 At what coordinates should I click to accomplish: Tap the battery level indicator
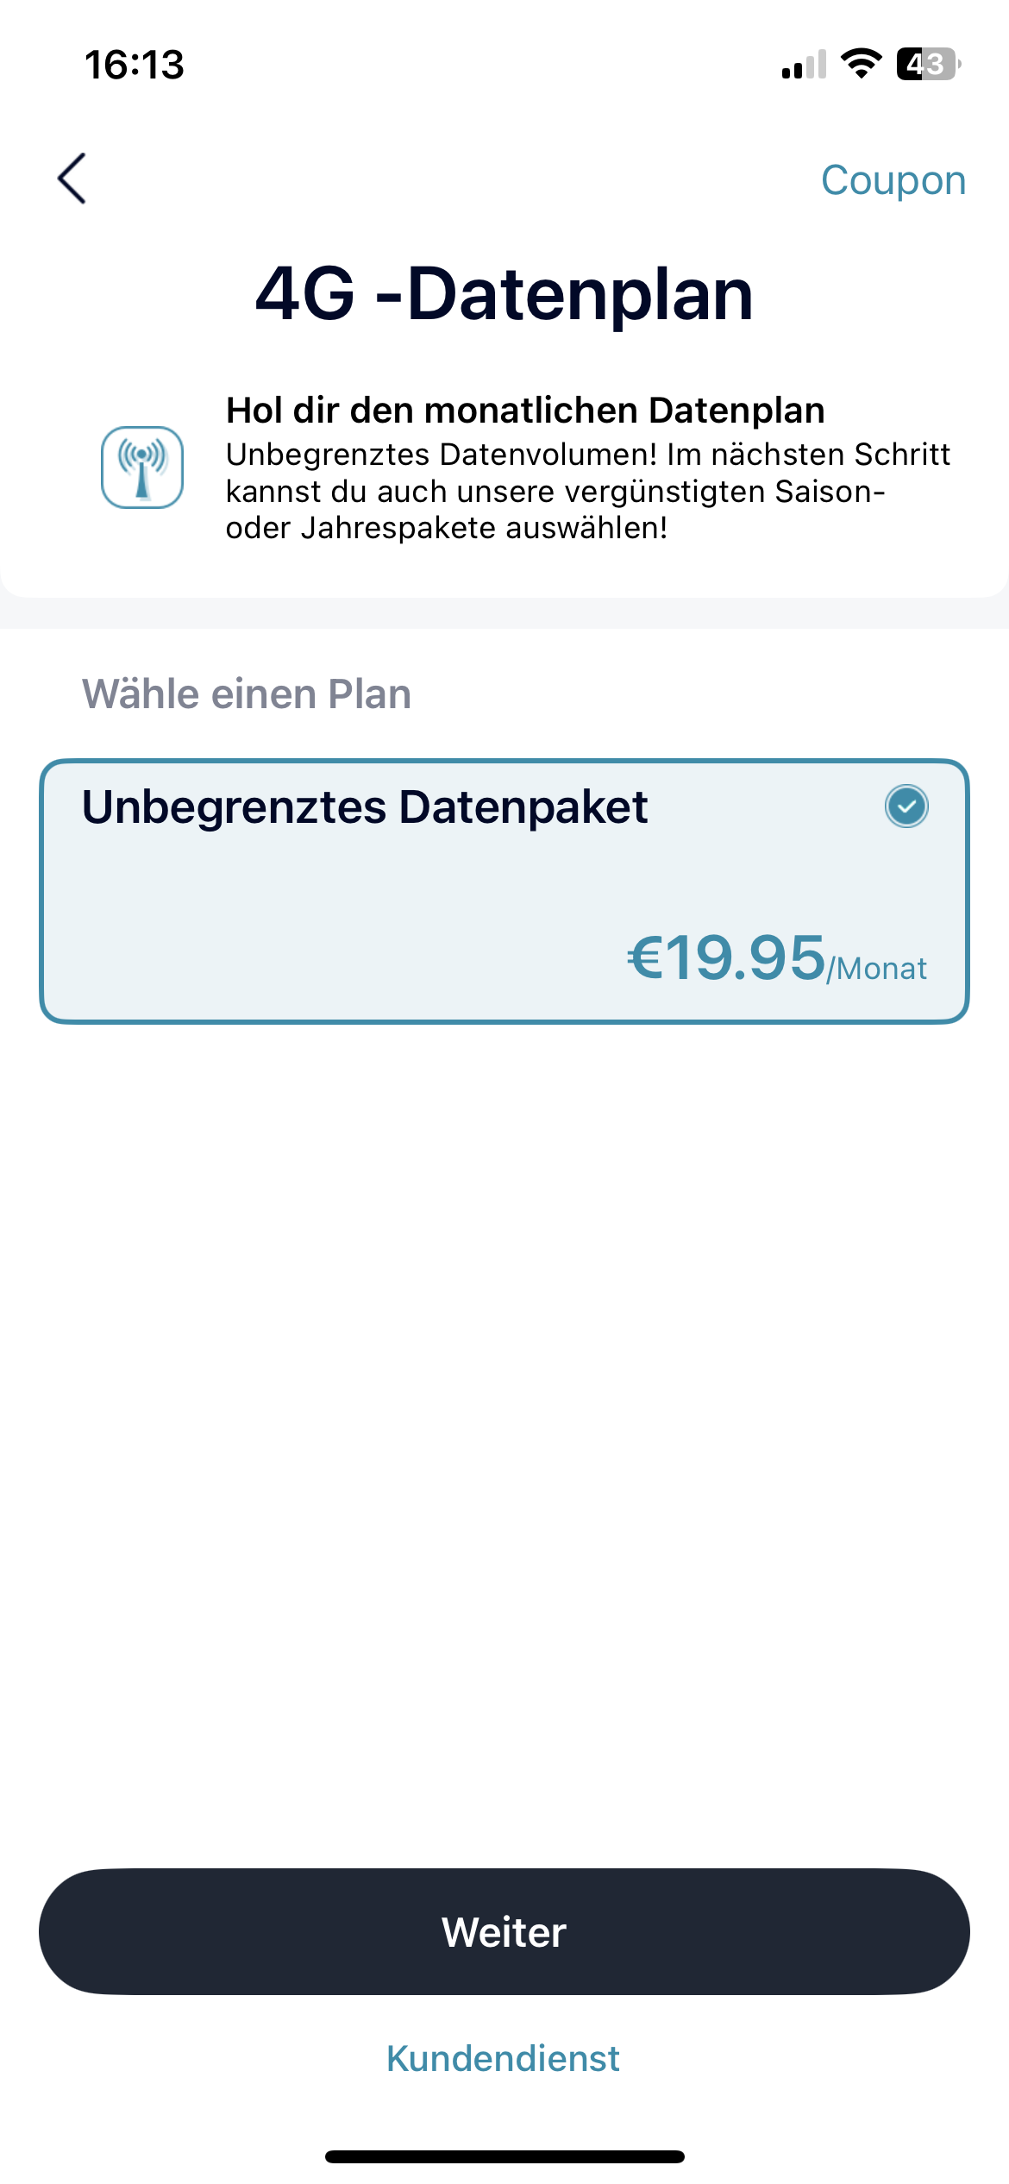coord(927,64)
